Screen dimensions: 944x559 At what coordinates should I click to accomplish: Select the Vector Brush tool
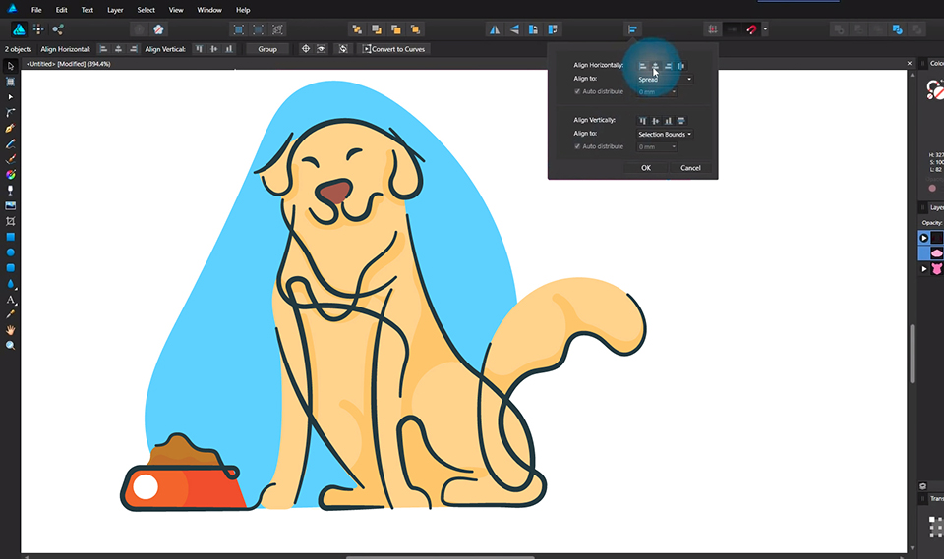(10, 159)
